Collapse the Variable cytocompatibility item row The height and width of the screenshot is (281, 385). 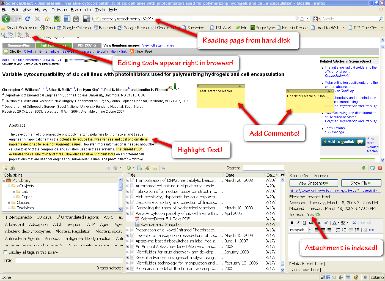click(128, 214)
